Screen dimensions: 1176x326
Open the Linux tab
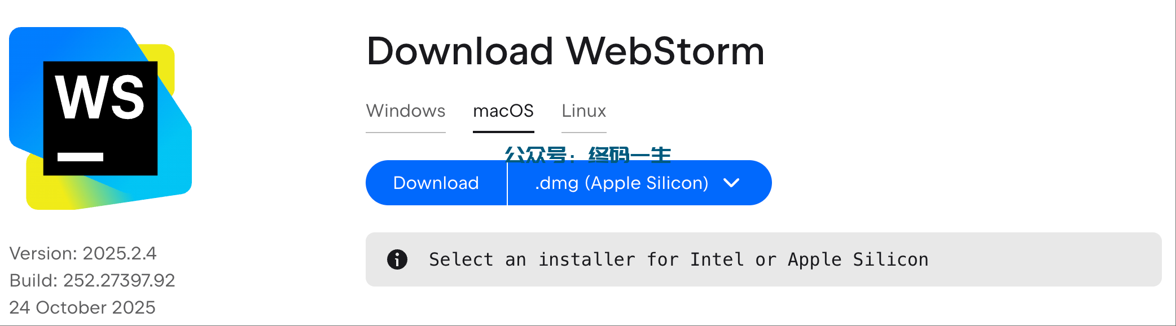[583, 111]
